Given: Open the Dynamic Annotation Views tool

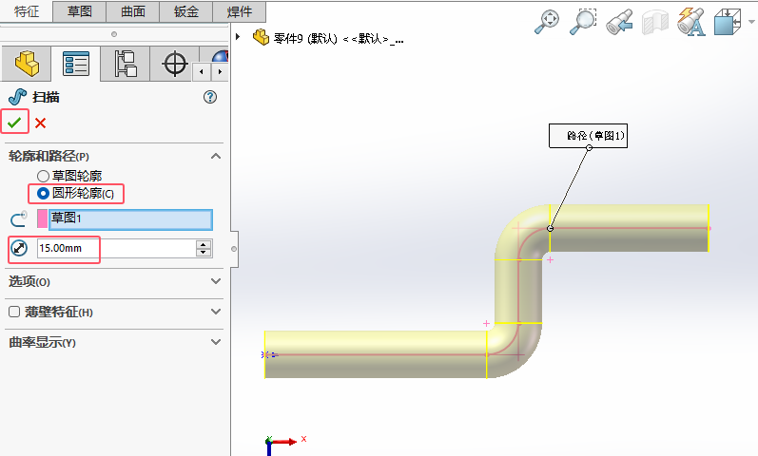Looking at the screenshot, I should (x=690, y=22).
